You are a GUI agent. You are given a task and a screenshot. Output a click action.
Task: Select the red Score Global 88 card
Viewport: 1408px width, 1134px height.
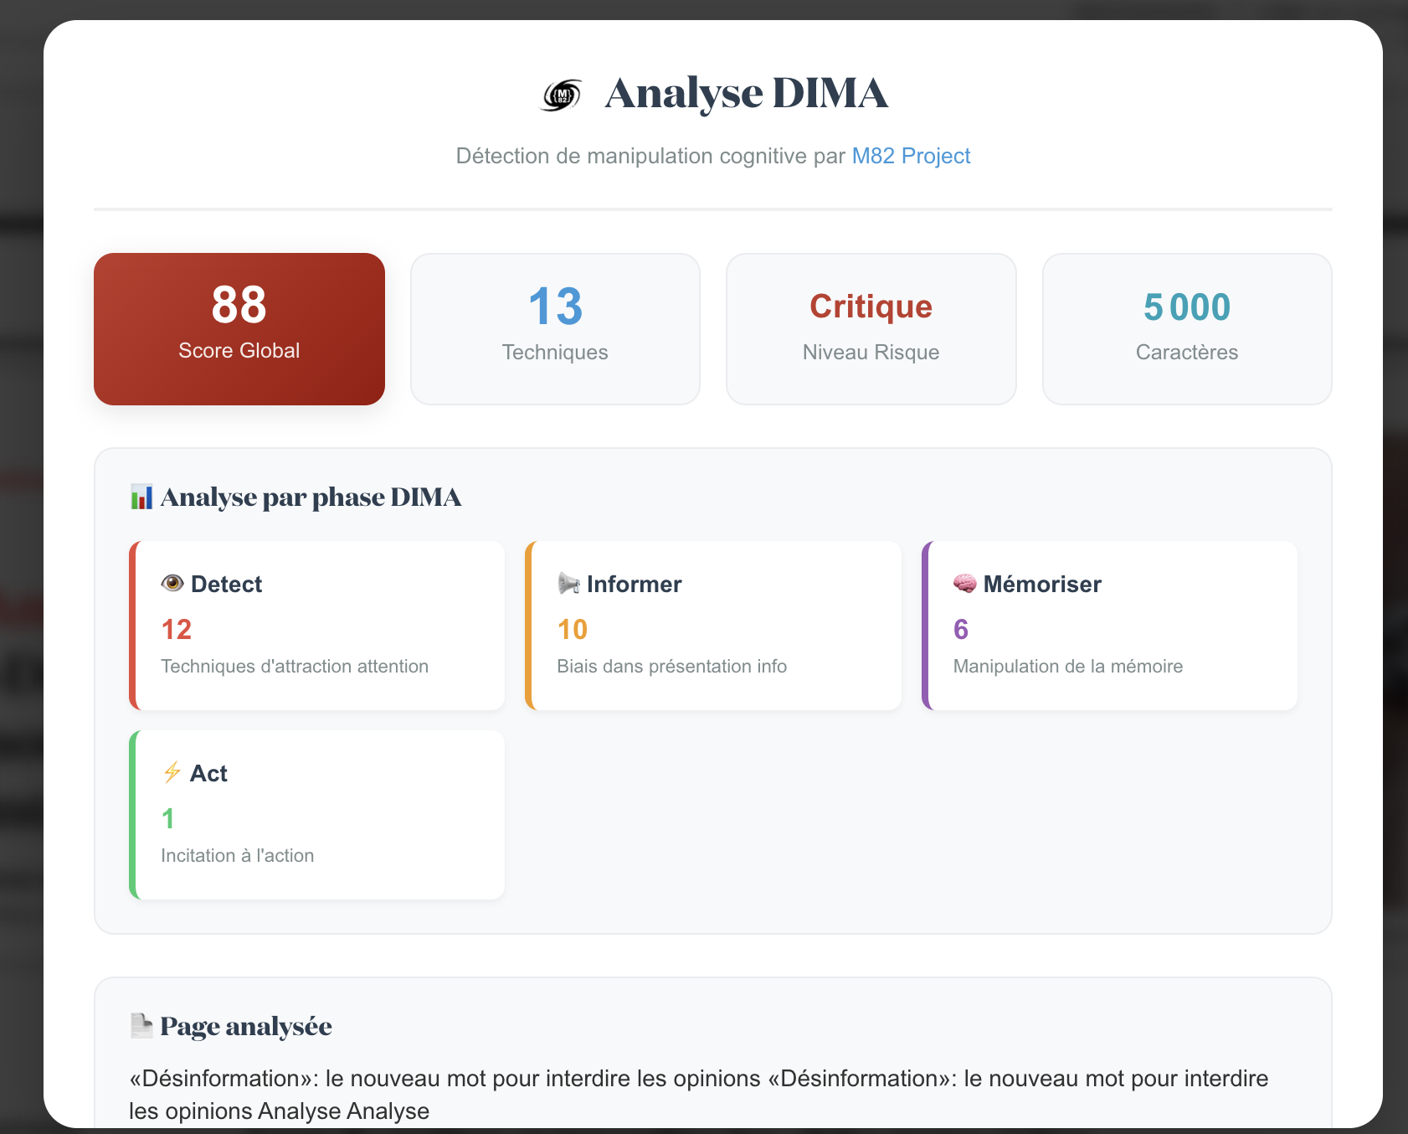point(239,329)
